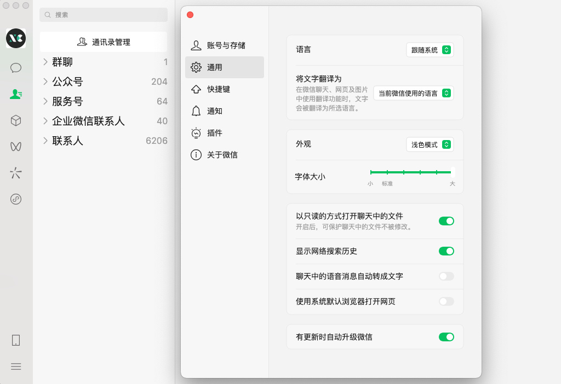Expand the 服务号 contact group
Image resolution: width=561 pixels, height=384 pixels.
click(x=45, y=101)
